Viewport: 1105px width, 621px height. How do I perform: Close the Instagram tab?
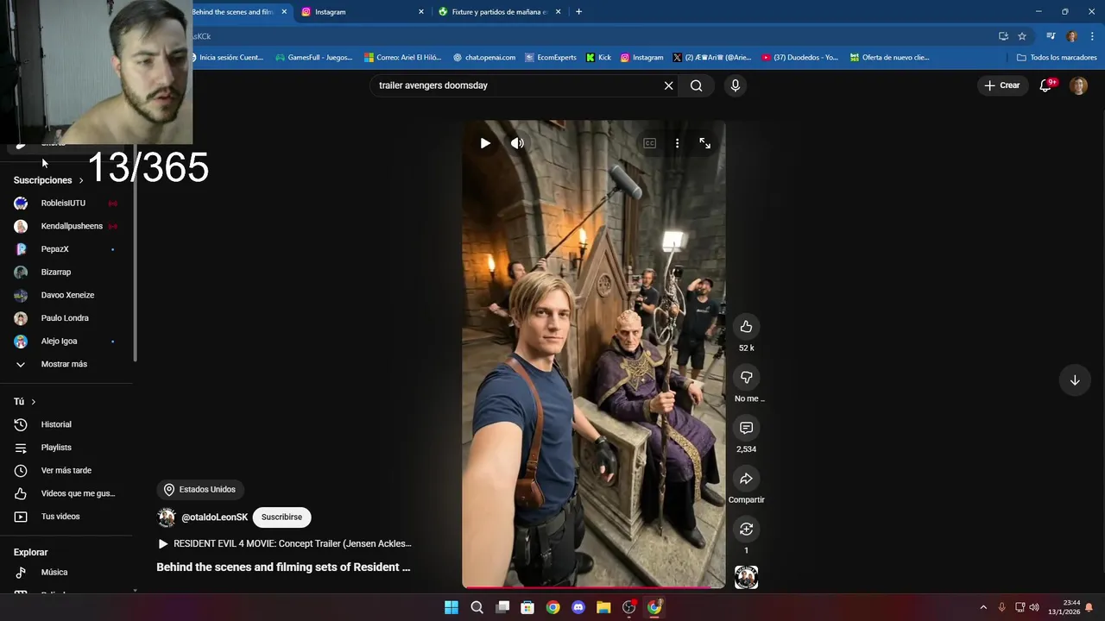tap(421, 12)
